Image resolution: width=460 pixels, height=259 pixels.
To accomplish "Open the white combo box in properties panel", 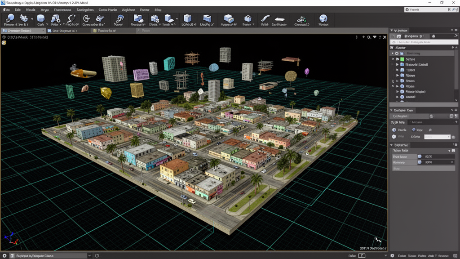I will 437,137.
